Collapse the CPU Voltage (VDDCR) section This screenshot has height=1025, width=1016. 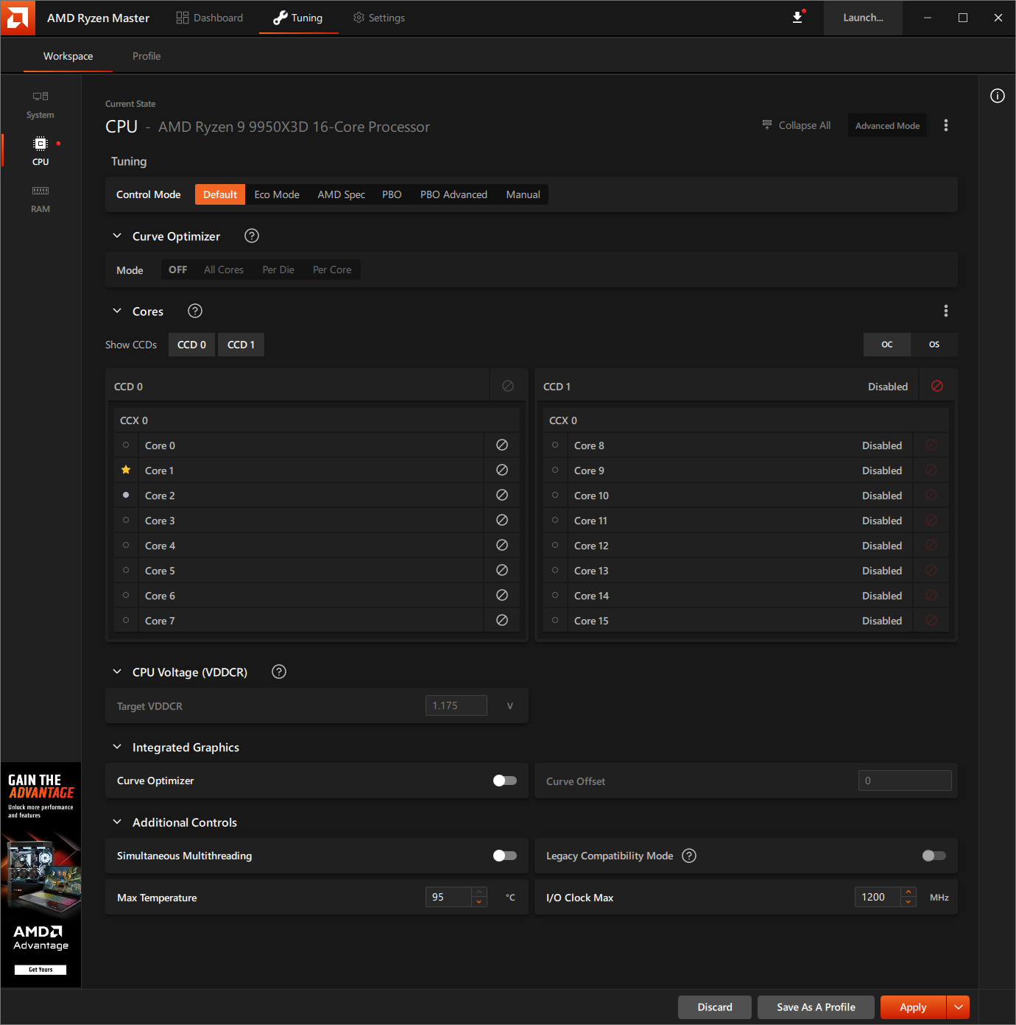[117, 672]
